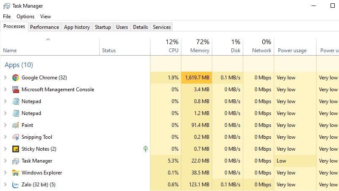Click the Paint app icon
Screen dimensions: 339x191
point(16,125)
